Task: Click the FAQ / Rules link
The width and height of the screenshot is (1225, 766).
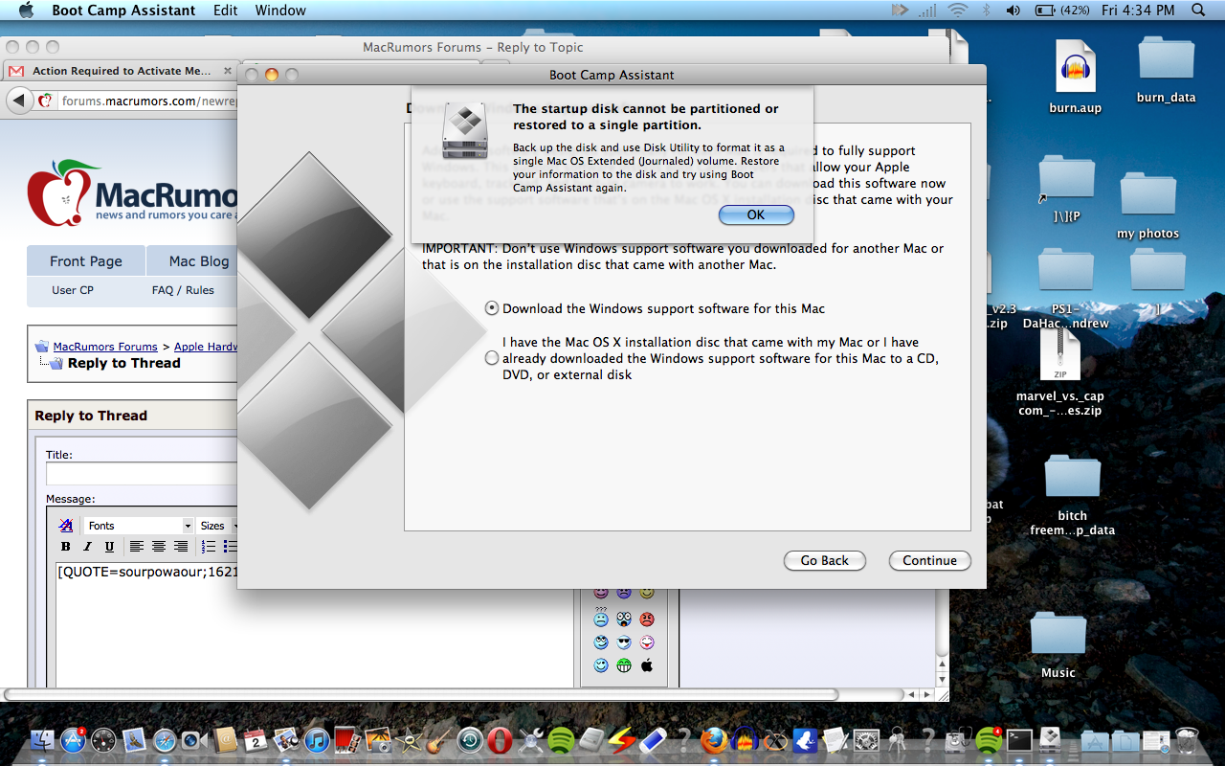Action: tap(183, 290)
